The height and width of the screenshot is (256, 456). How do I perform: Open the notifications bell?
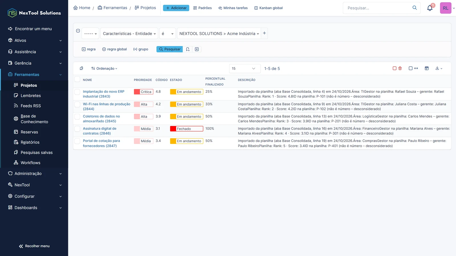pyautogui.click(x=429, y=8)
